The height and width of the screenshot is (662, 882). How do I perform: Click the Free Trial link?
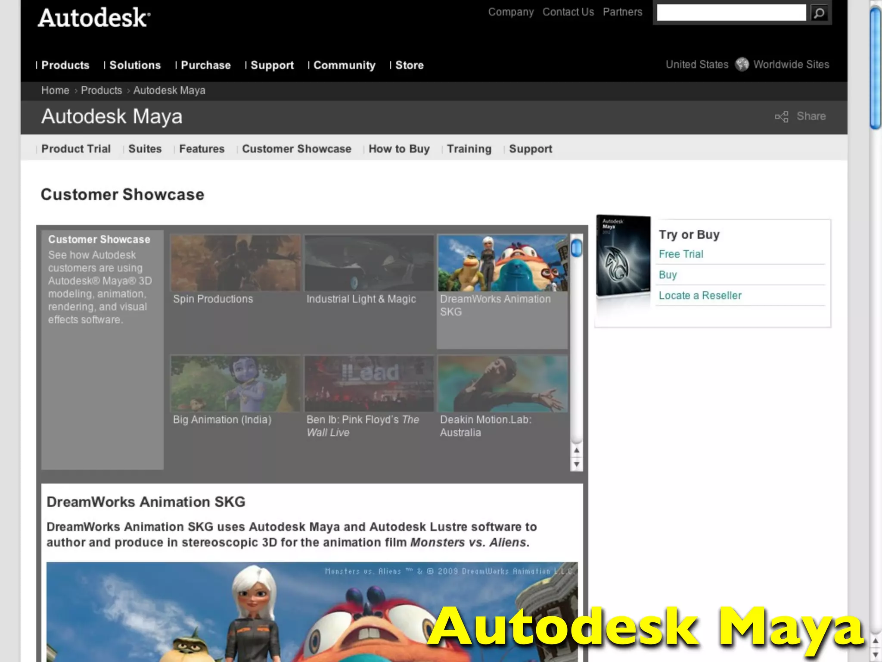[681, 254]
